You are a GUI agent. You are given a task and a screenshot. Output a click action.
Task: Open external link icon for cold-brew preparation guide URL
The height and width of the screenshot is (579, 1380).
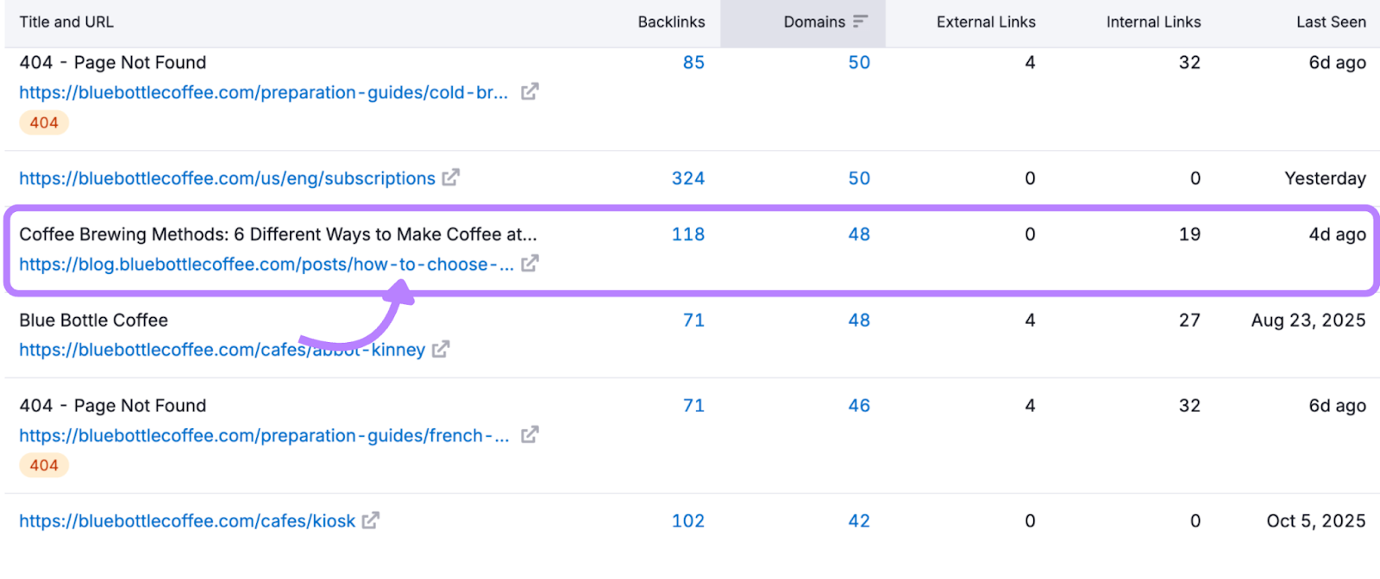pos(530,91)
